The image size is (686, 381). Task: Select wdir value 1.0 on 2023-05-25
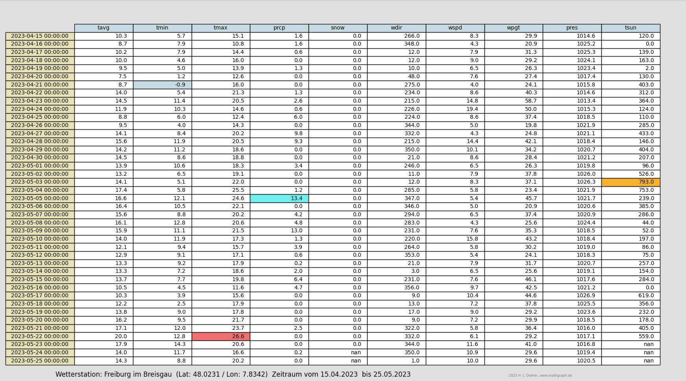click(x=396, y=361)
